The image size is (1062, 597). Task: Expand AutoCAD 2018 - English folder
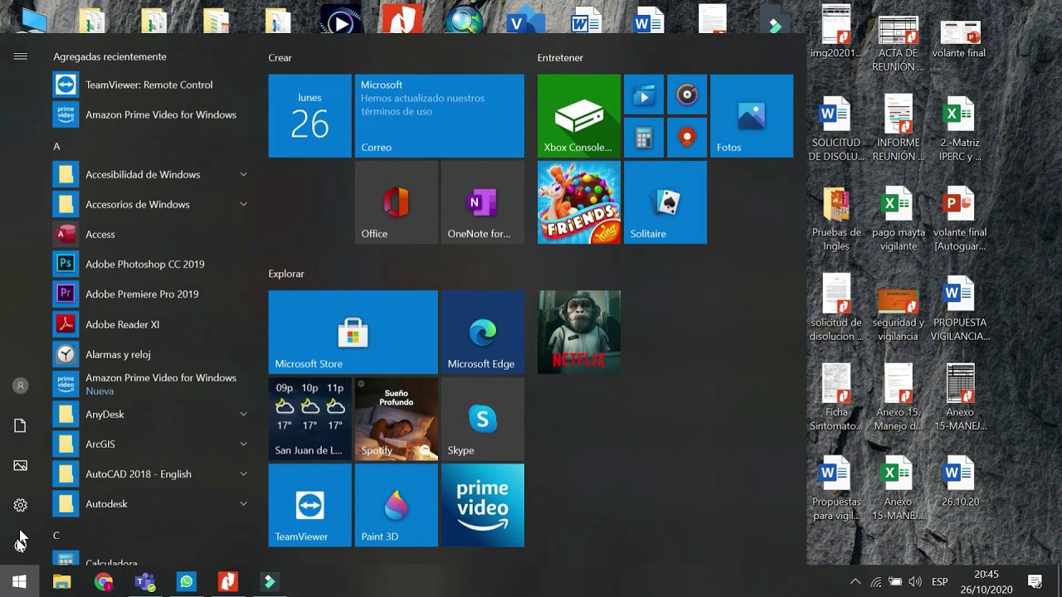click(151, 473)
